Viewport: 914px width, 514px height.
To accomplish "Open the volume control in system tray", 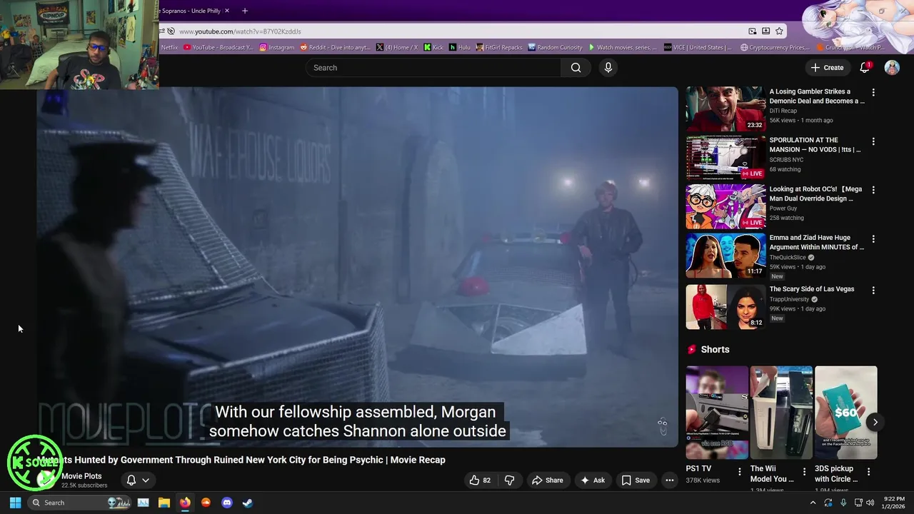I will click(870, 503).
